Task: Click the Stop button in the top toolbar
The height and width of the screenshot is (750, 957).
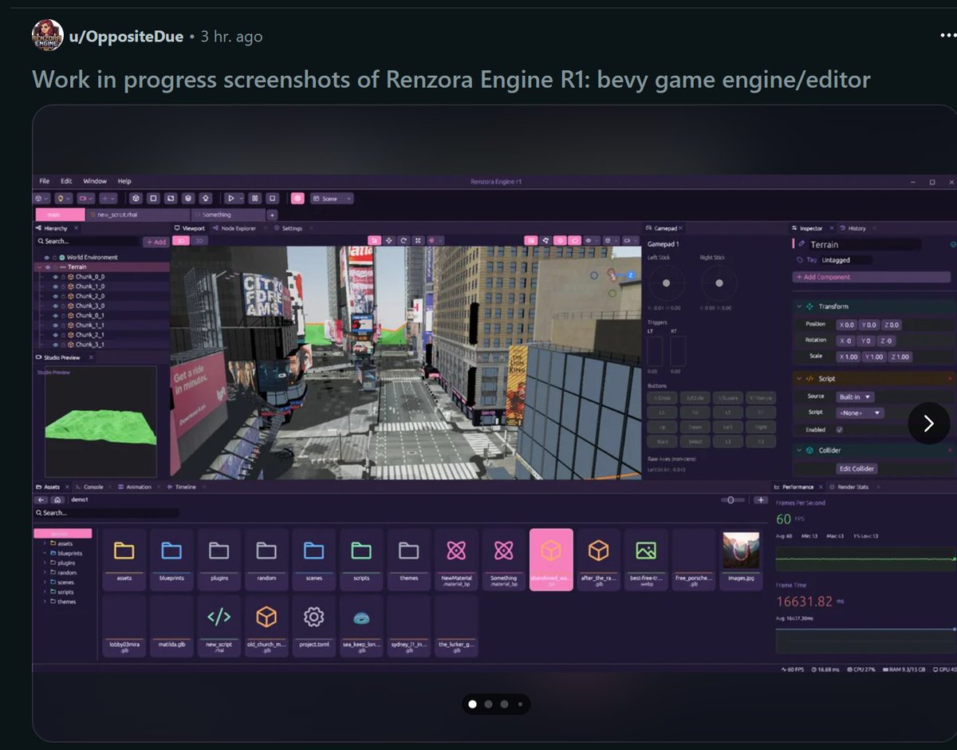Action: (272, 198)
